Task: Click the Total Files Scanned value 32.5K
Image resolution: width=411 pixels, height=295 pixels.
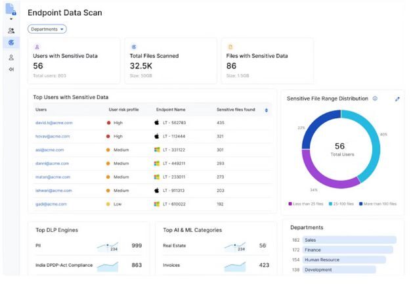Action: (x=141, y=66)
